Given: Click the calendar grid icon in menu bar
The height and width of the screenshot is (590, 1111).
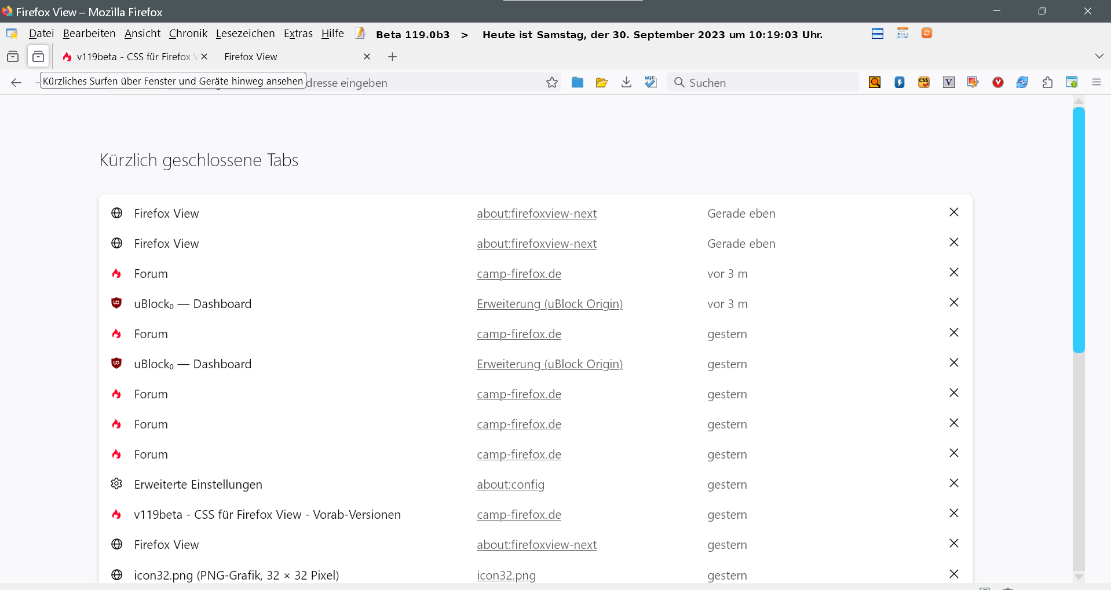Looking at the screenshot, I should click(902, 34).
